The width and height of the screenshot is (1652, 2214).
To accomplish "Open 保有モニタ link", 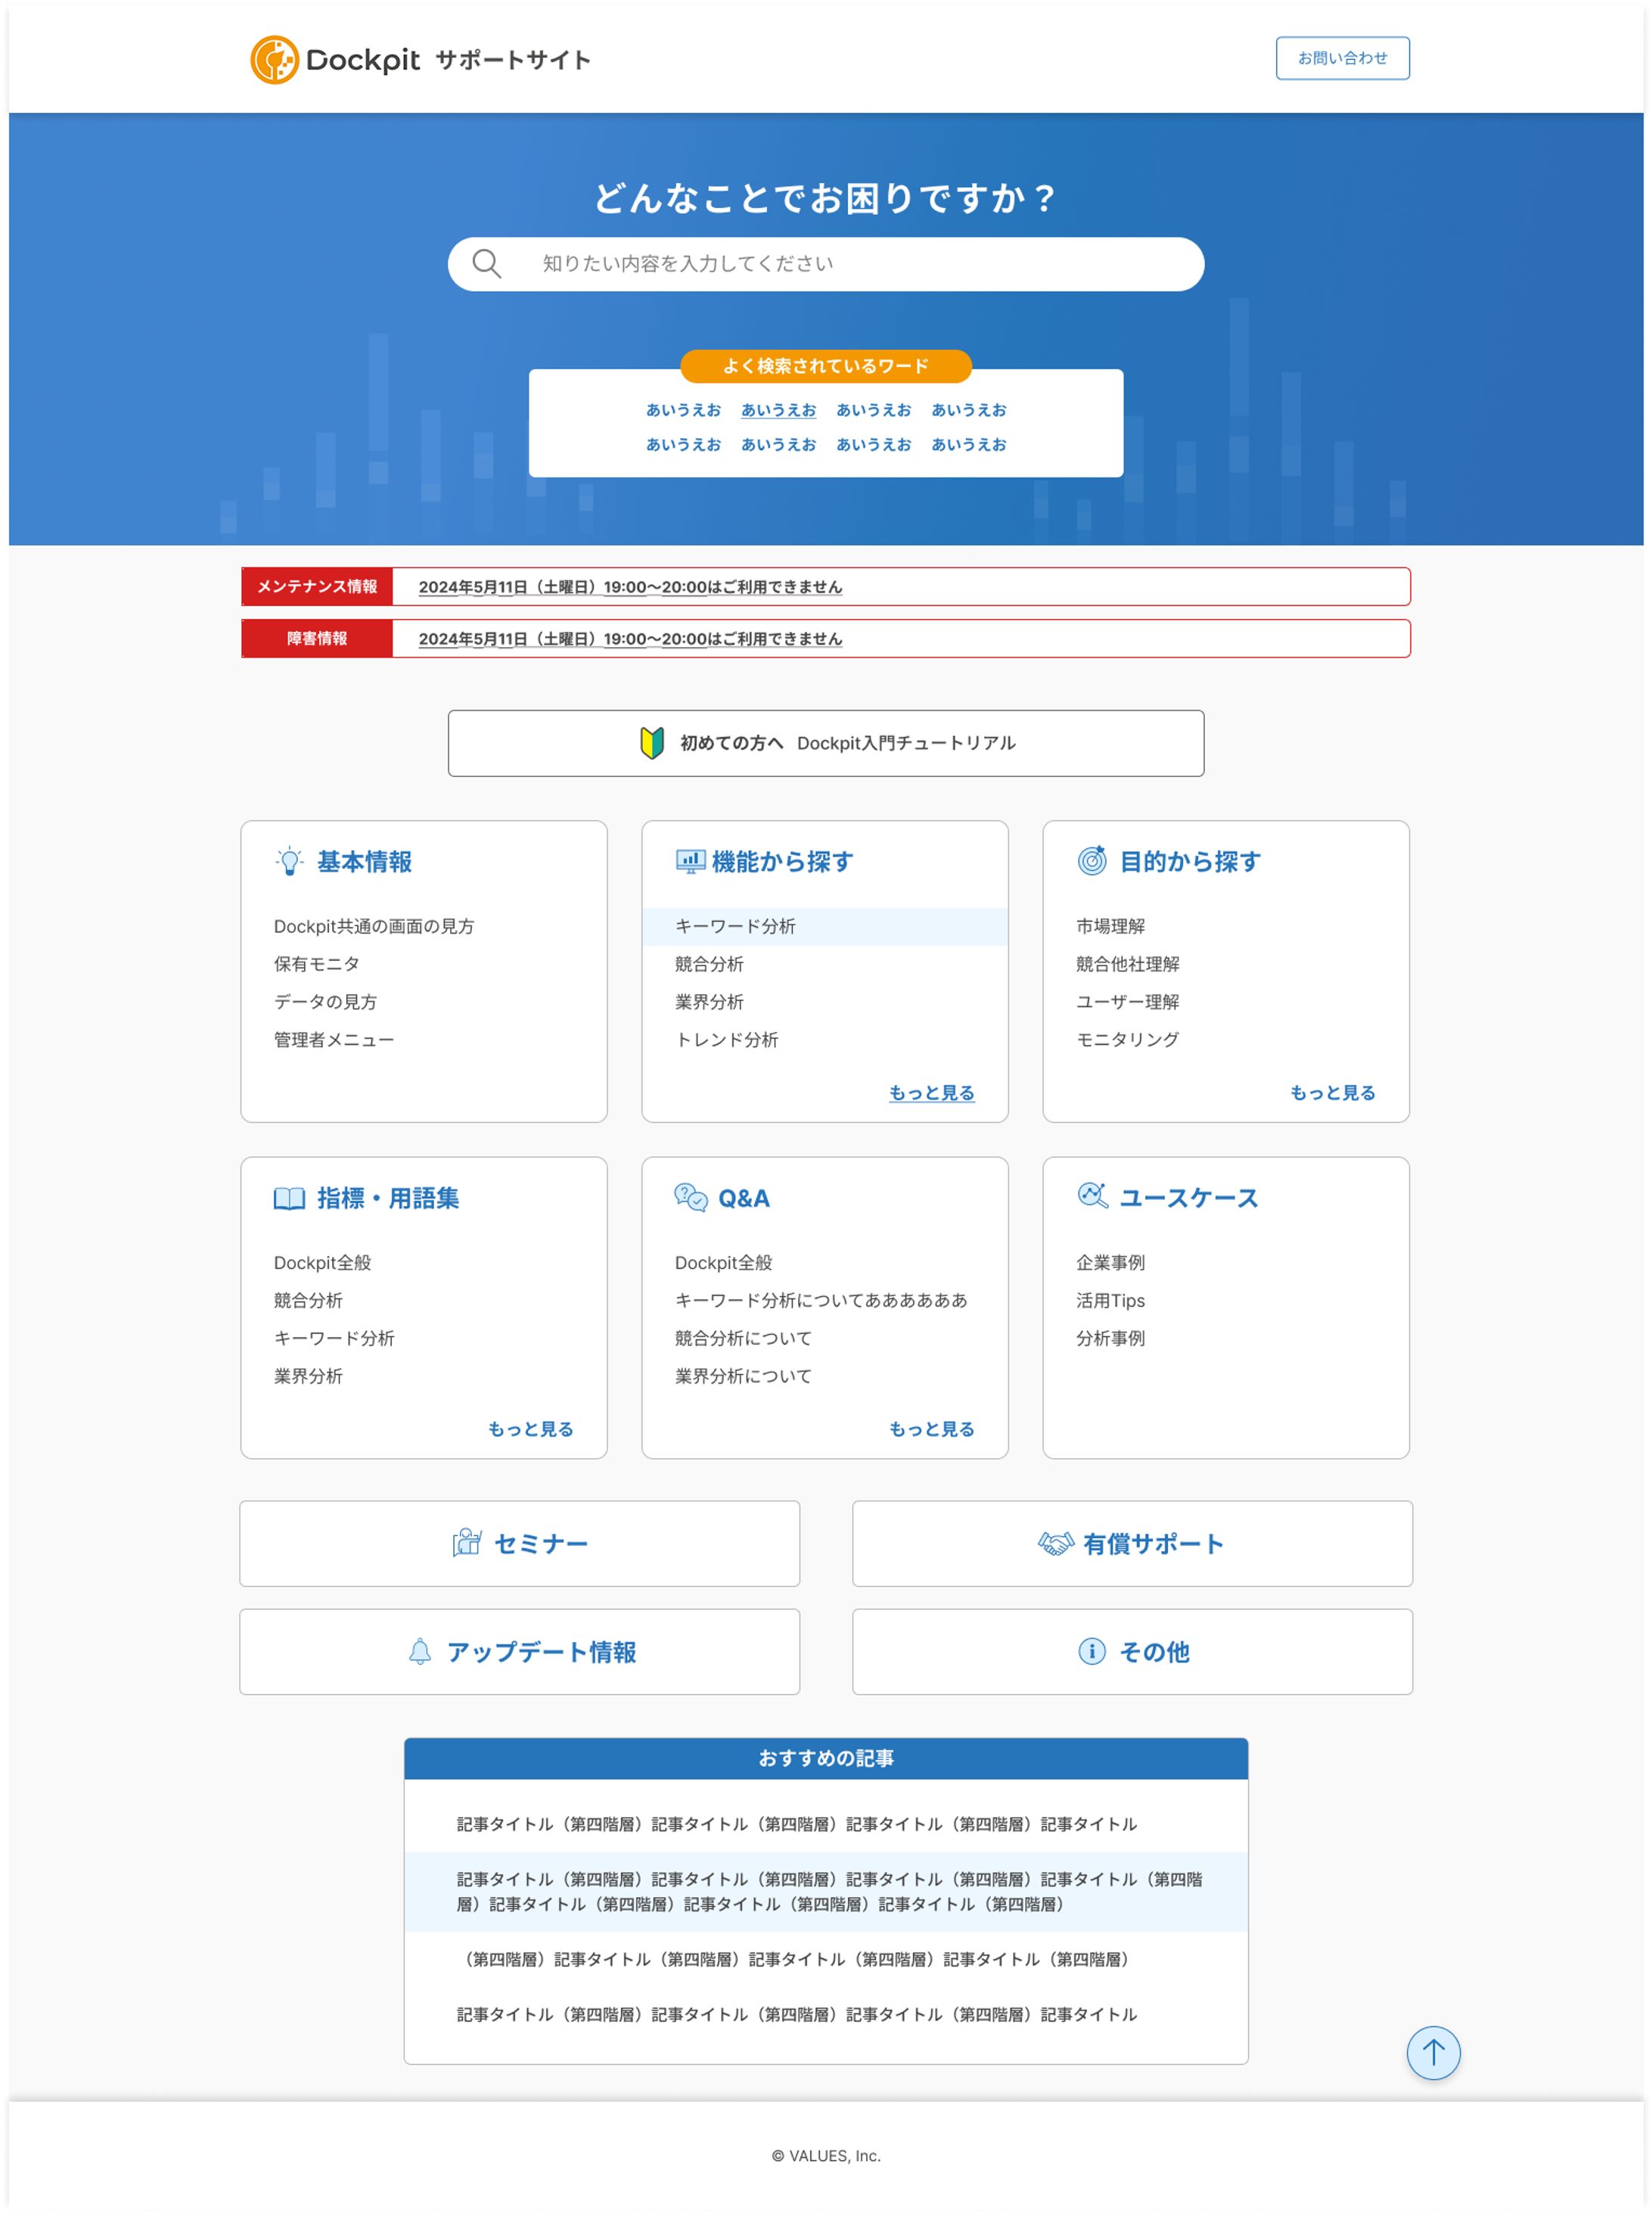I will (x=317, y=965).
